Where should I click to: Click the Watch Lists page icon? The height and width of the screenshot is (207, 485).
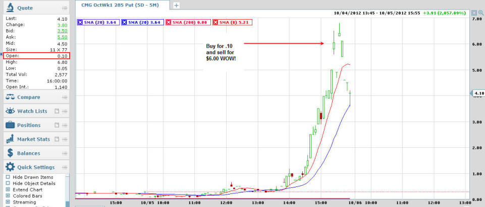coord(57,111)
